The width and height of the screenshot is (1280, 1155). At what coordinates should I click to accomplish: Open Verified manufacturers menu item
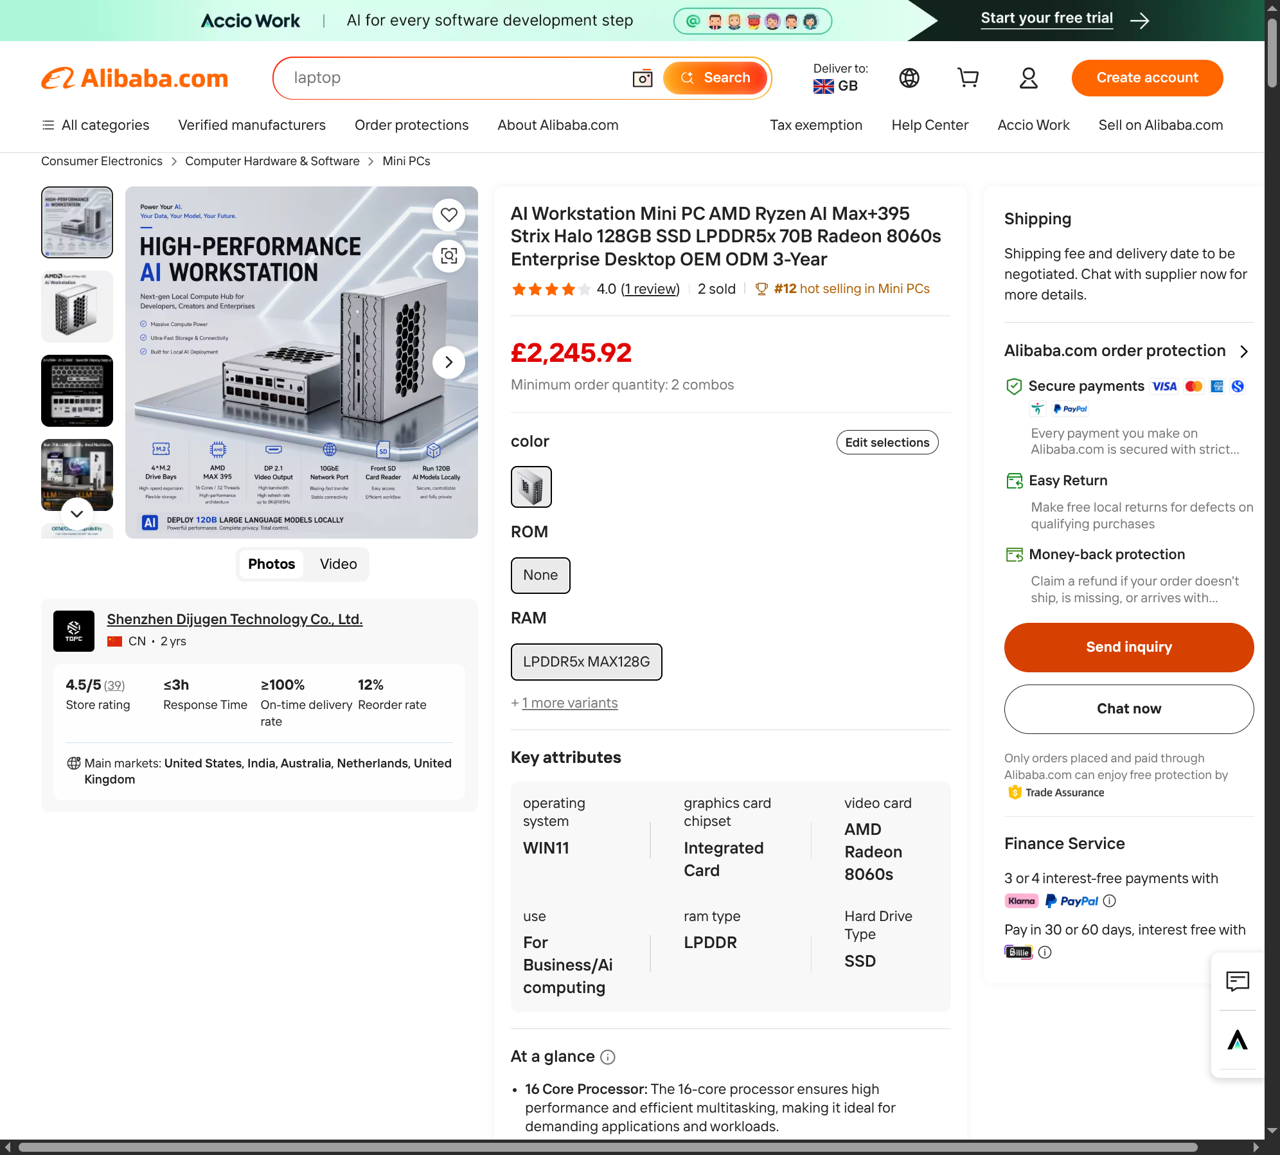click(252, 125)
